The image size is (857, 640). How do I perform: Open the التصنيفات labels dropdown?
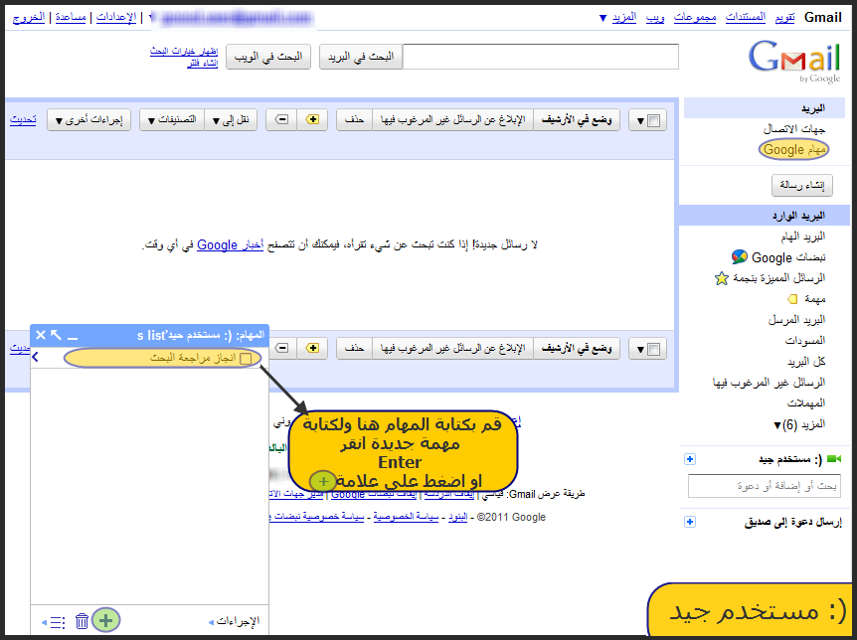click(172, 119)
